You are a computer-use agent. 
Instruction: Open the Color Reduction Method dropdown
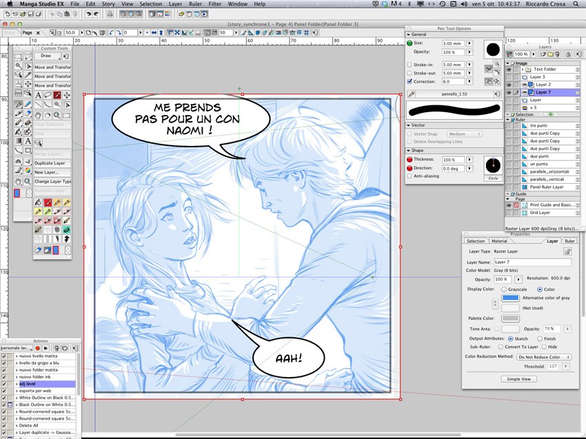545,357
